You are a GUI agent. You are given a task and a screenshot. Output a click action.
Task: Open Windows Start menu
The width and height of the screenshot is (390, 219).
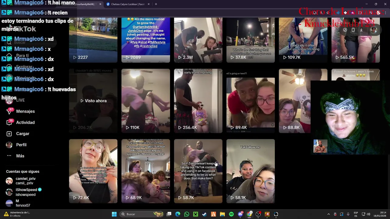[x=114, y=214]
